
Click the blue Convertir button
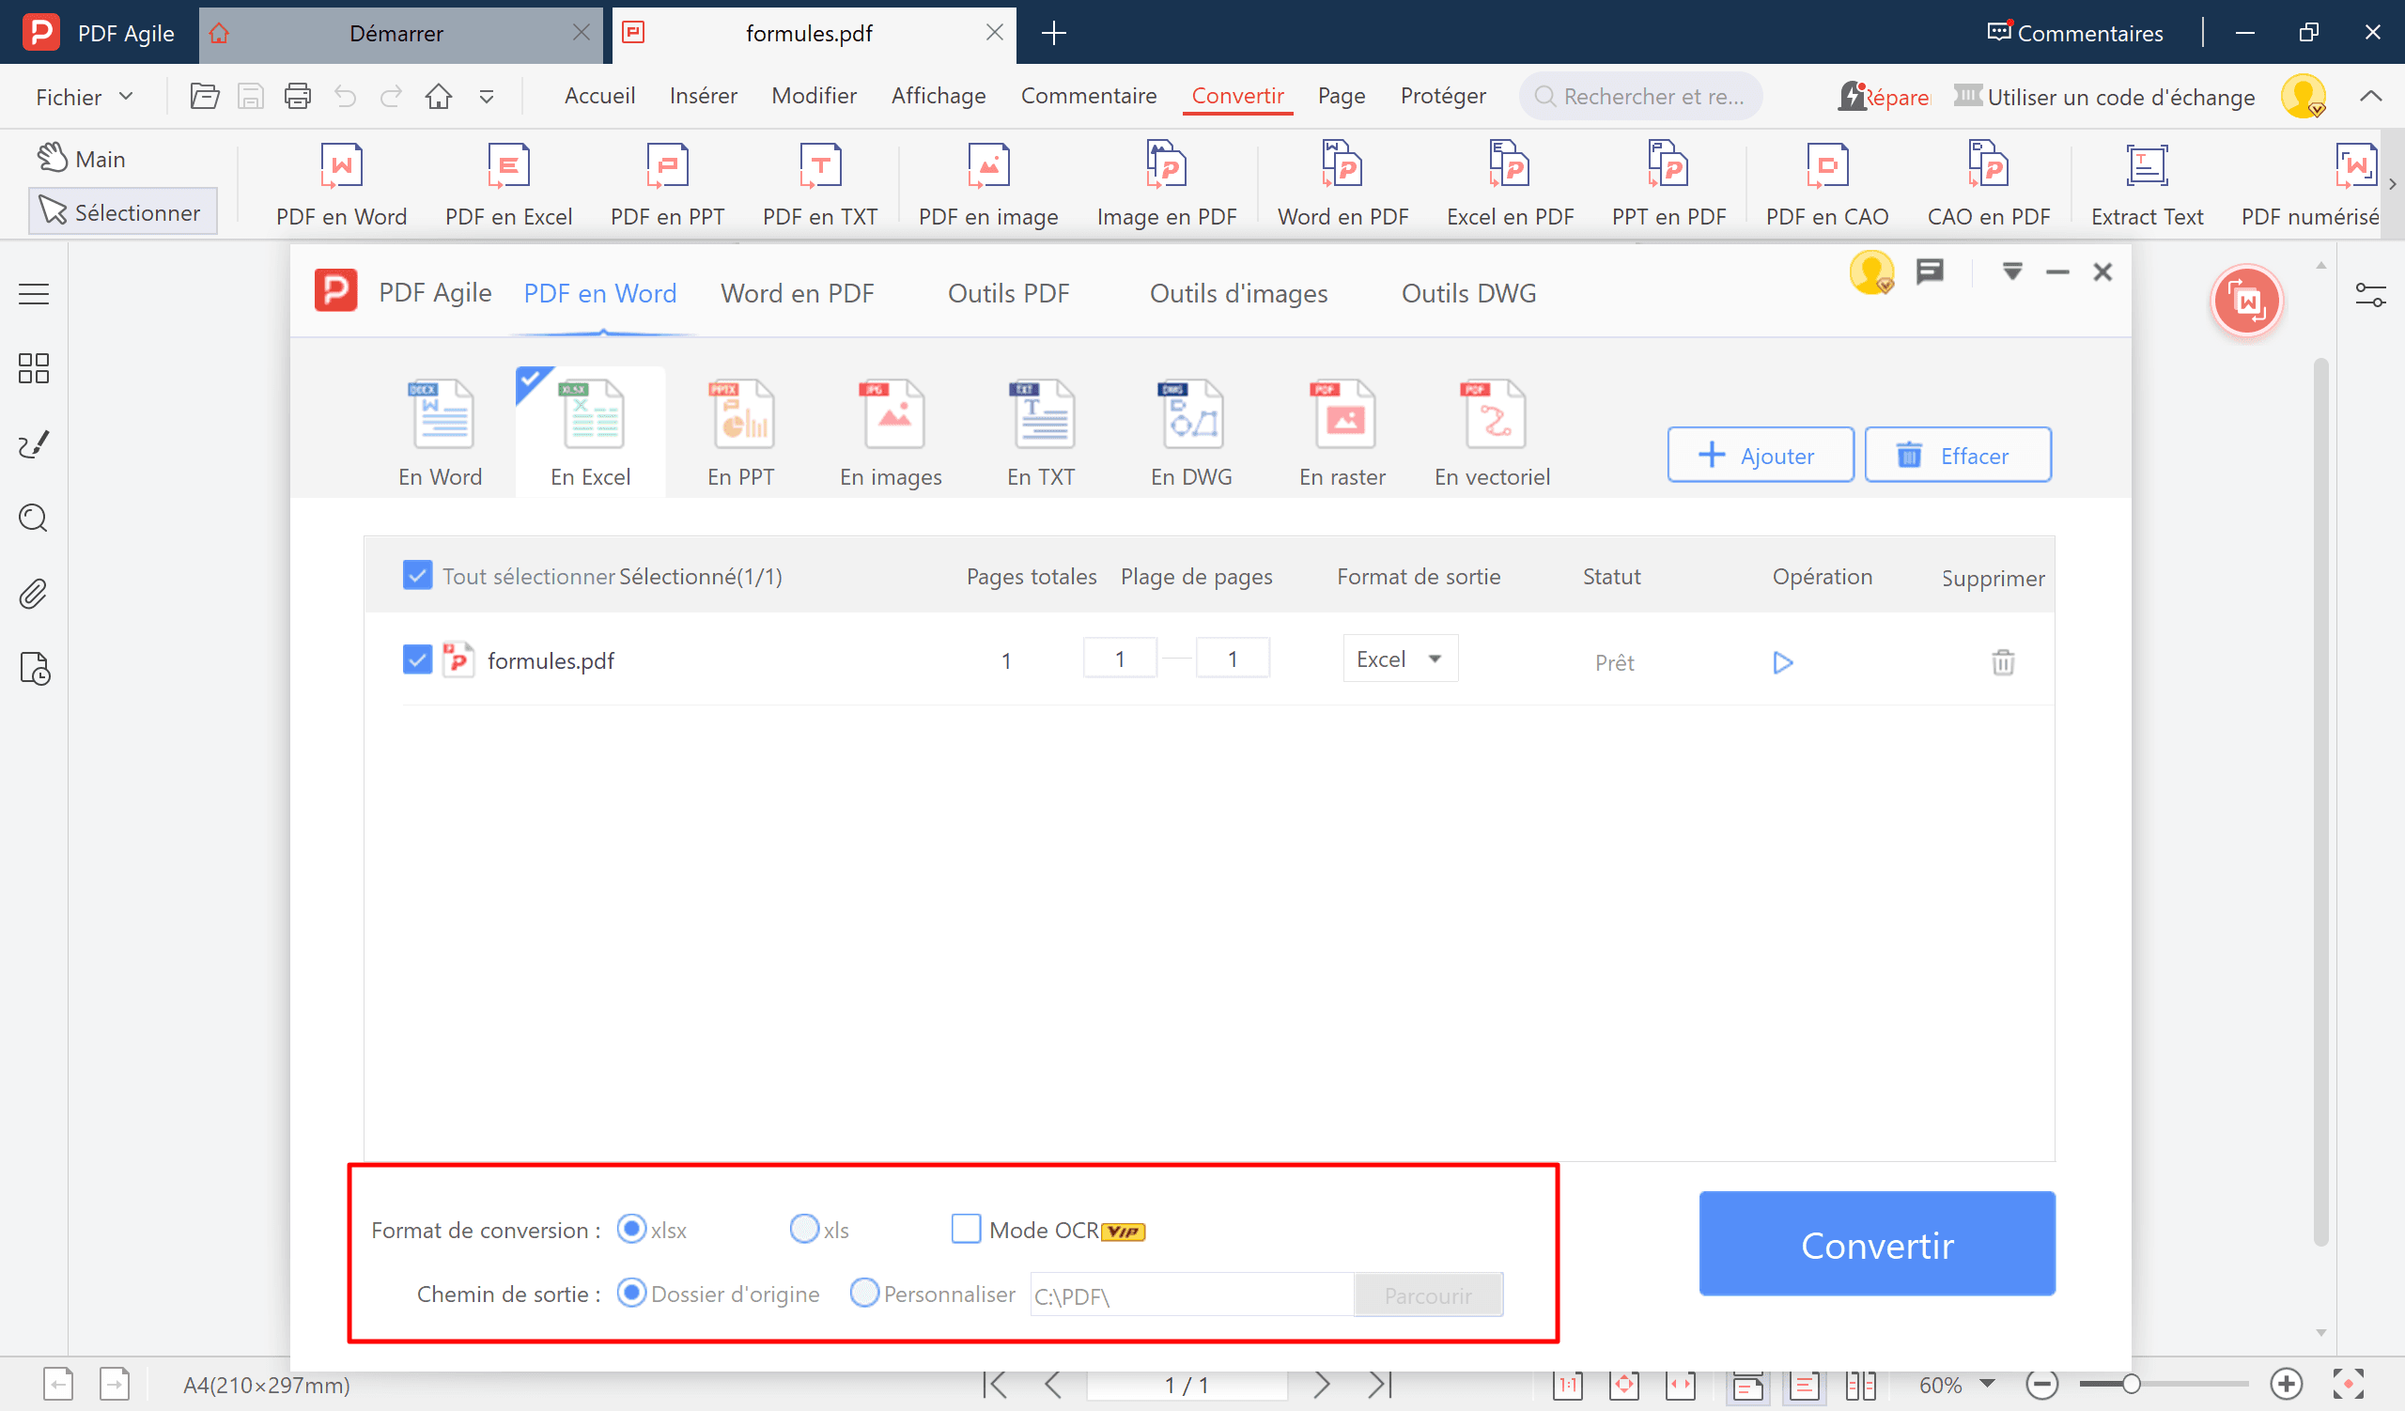[1876, 1244]
